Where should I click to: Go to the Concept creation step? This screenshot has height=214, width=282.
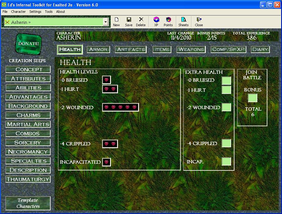click(x=28, y=70)
